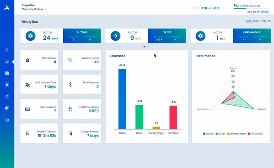Click the Plan usage progress bar
This screenshot has width=274, height=168.
click(x=251, y=9)
